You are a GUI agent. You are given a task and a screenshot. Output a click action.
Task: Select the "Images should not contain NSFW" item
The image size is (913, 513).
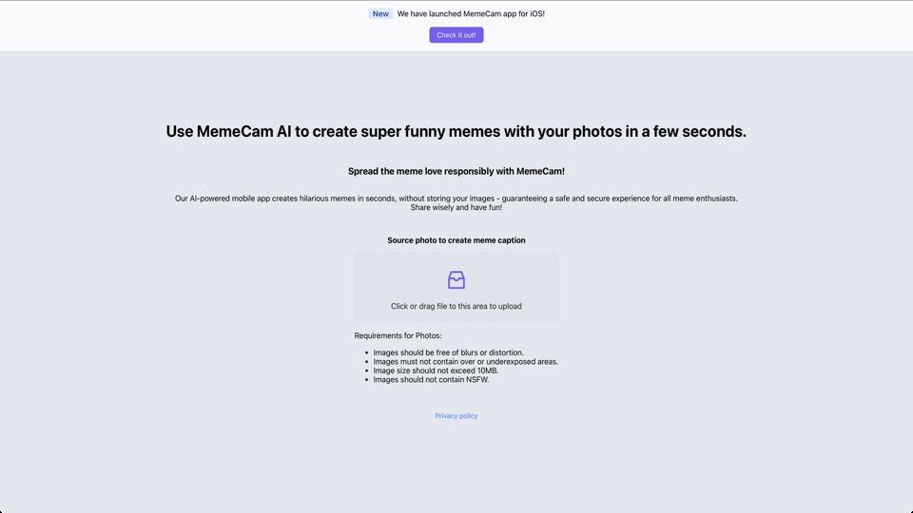pyautogui.click(x=431, y=379)
